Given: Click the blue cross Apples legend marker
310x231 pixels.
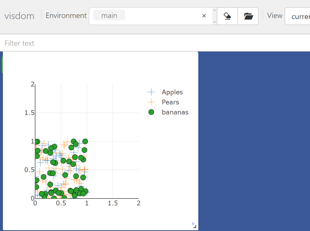Looking at the screenshot, I should (x=151, y=92).
